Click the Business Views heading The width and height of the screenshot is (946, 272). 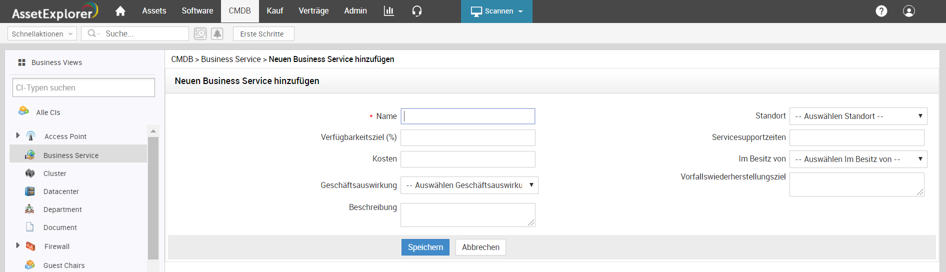point(56,62)
